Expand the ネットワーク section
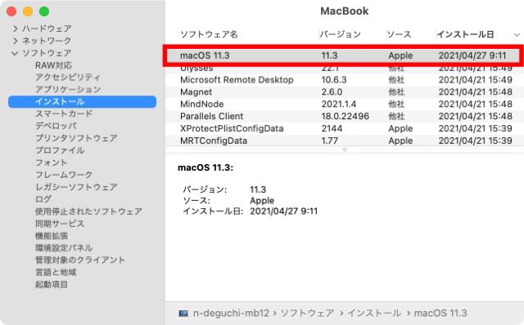524x325 pixels. pos(15,41)
